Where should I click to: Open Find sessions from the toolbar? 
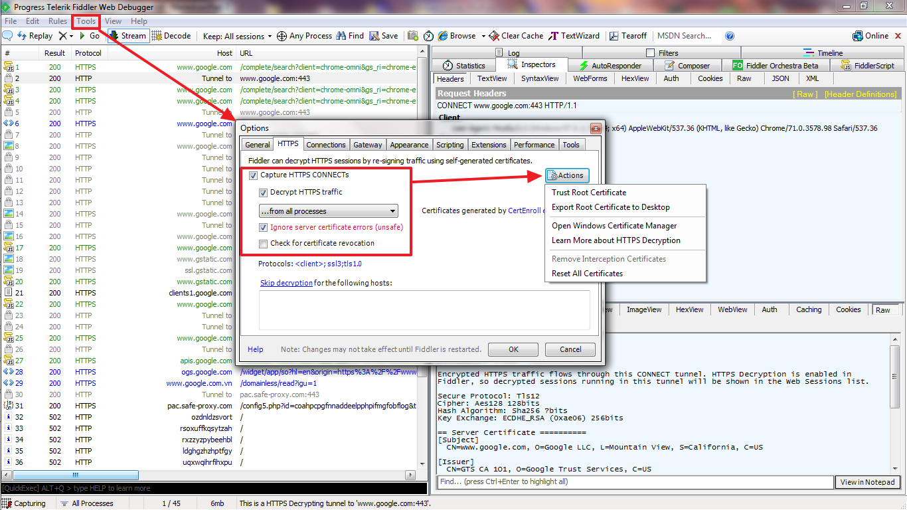tap(350, 36)
